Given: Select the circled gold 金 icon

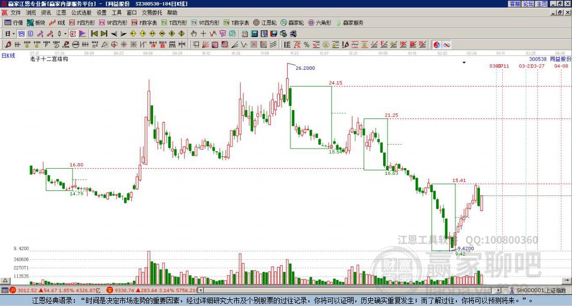Looking at the screenshot, I should pos(326,45).
